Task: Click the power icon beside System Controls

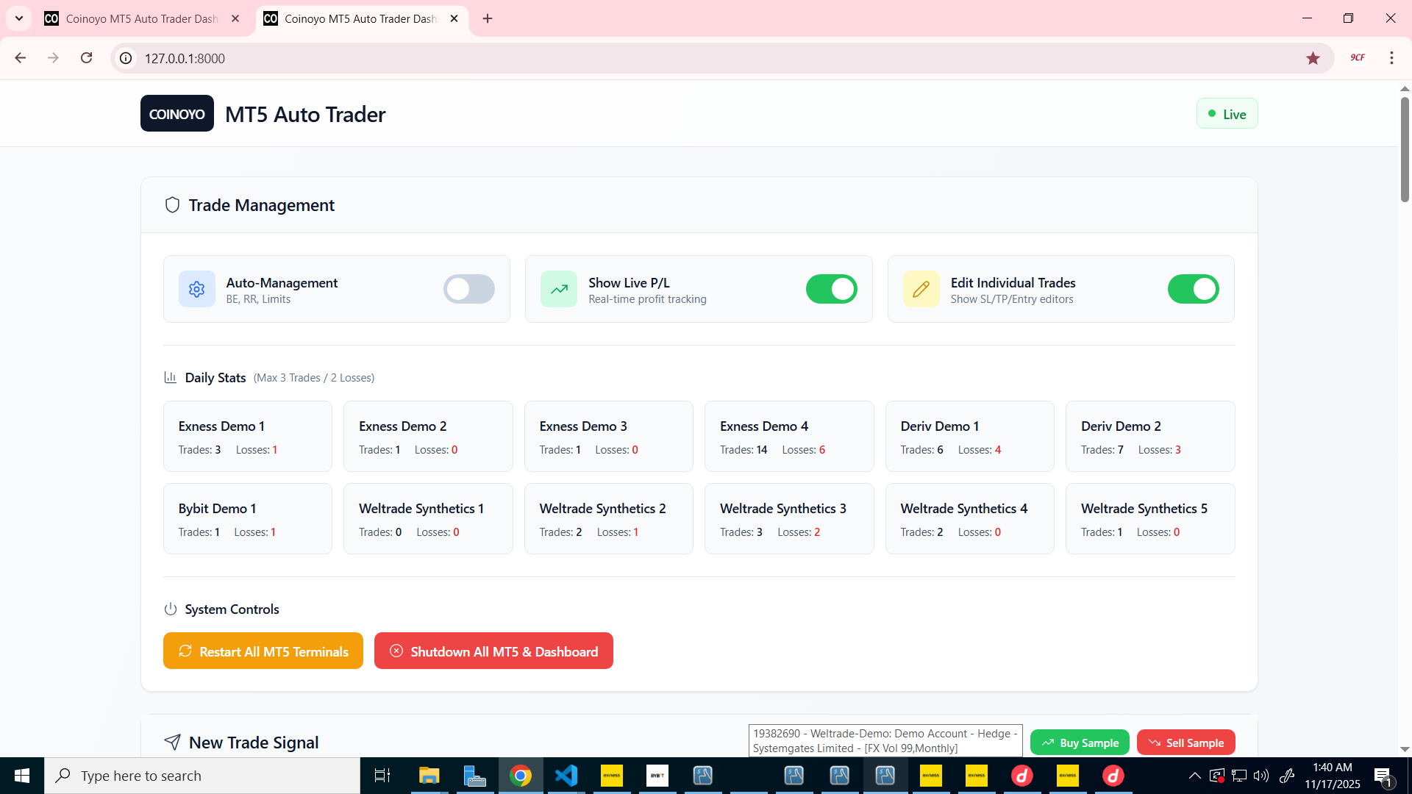Action: pos(170,609)
